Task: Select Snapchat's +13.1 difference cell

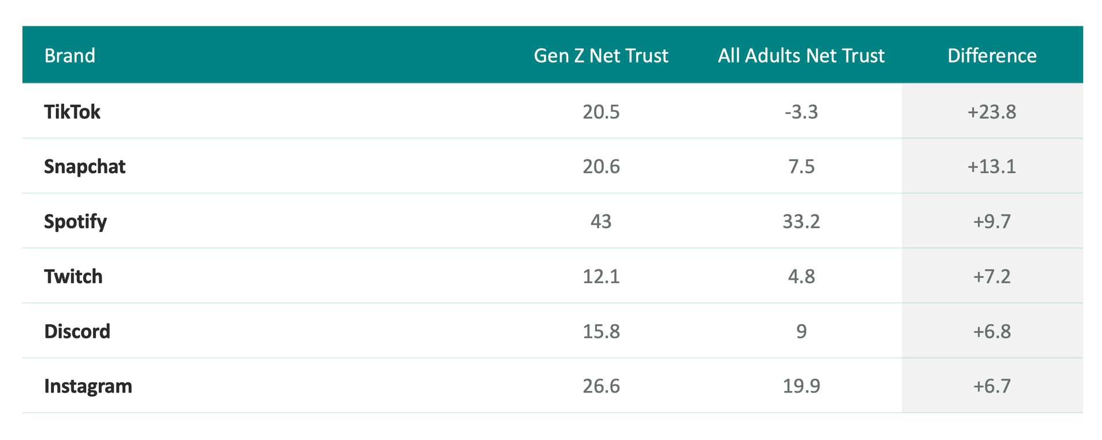Action: tap(992, 167)
